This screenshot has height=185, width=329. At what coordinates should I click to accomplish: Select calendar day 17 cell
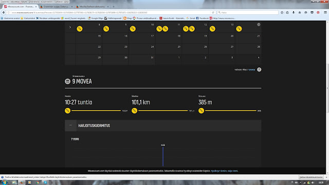coord(142,38)
